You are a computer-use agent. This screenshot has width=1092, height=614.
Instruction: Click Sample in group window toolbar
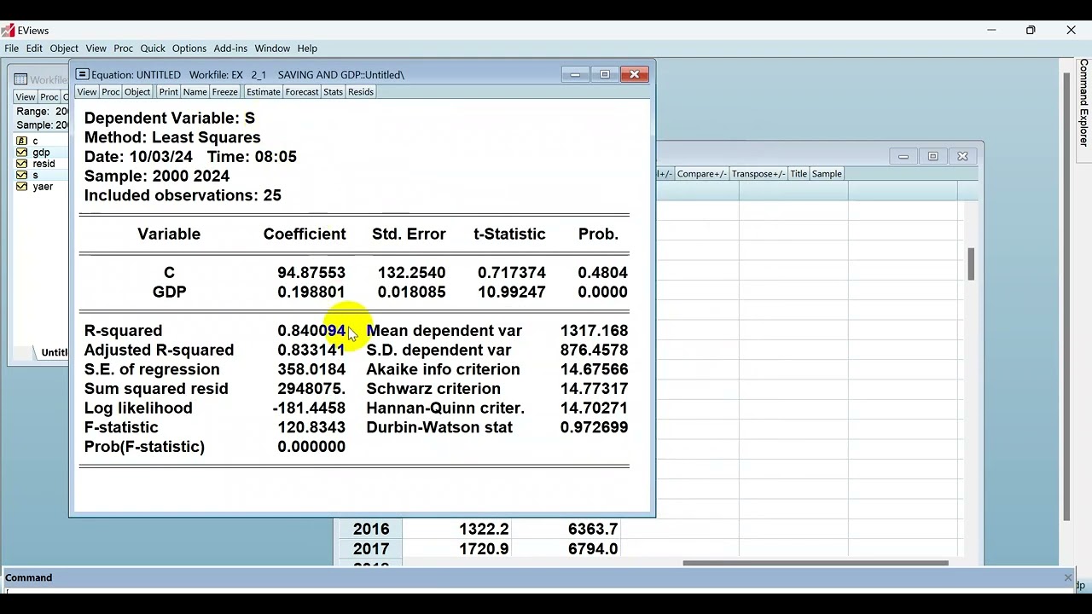coord(827,174)
